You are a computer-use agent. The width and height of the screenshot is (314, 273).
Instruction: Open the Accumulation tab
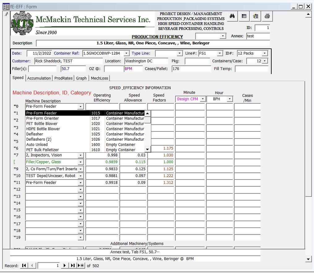pos(39,78)
